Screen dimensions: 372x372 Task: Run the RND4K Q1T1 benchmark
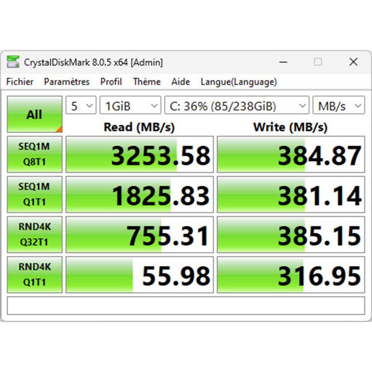pos(35,274)
